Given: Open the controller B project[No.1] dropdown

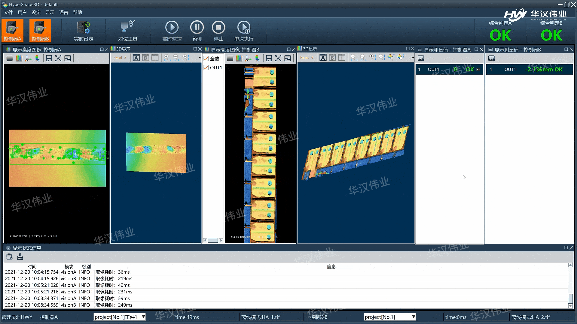Looking at the screenshot, I should click(390, 317).
